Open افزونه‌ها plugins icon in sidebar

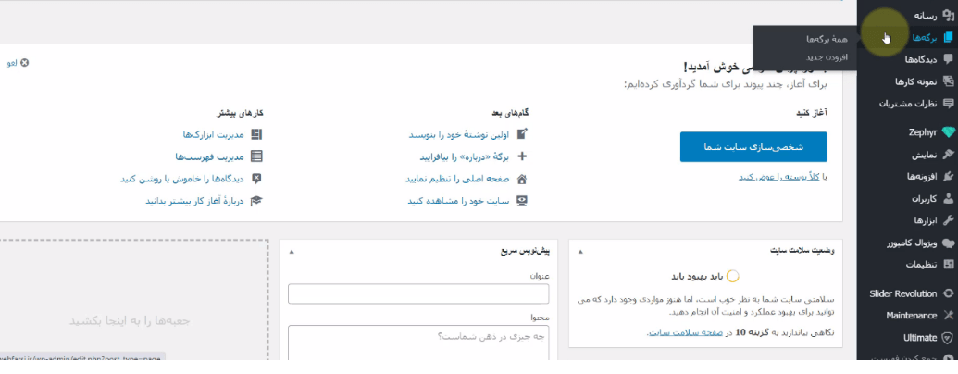[948, 177]
